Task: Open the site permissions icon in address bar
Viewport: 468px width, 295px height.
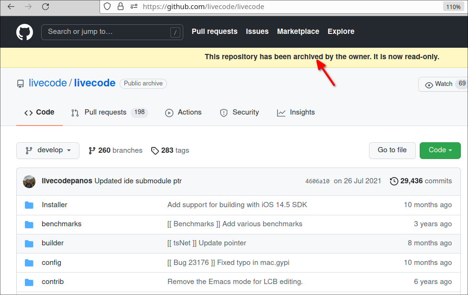Action: click(134, 6)
